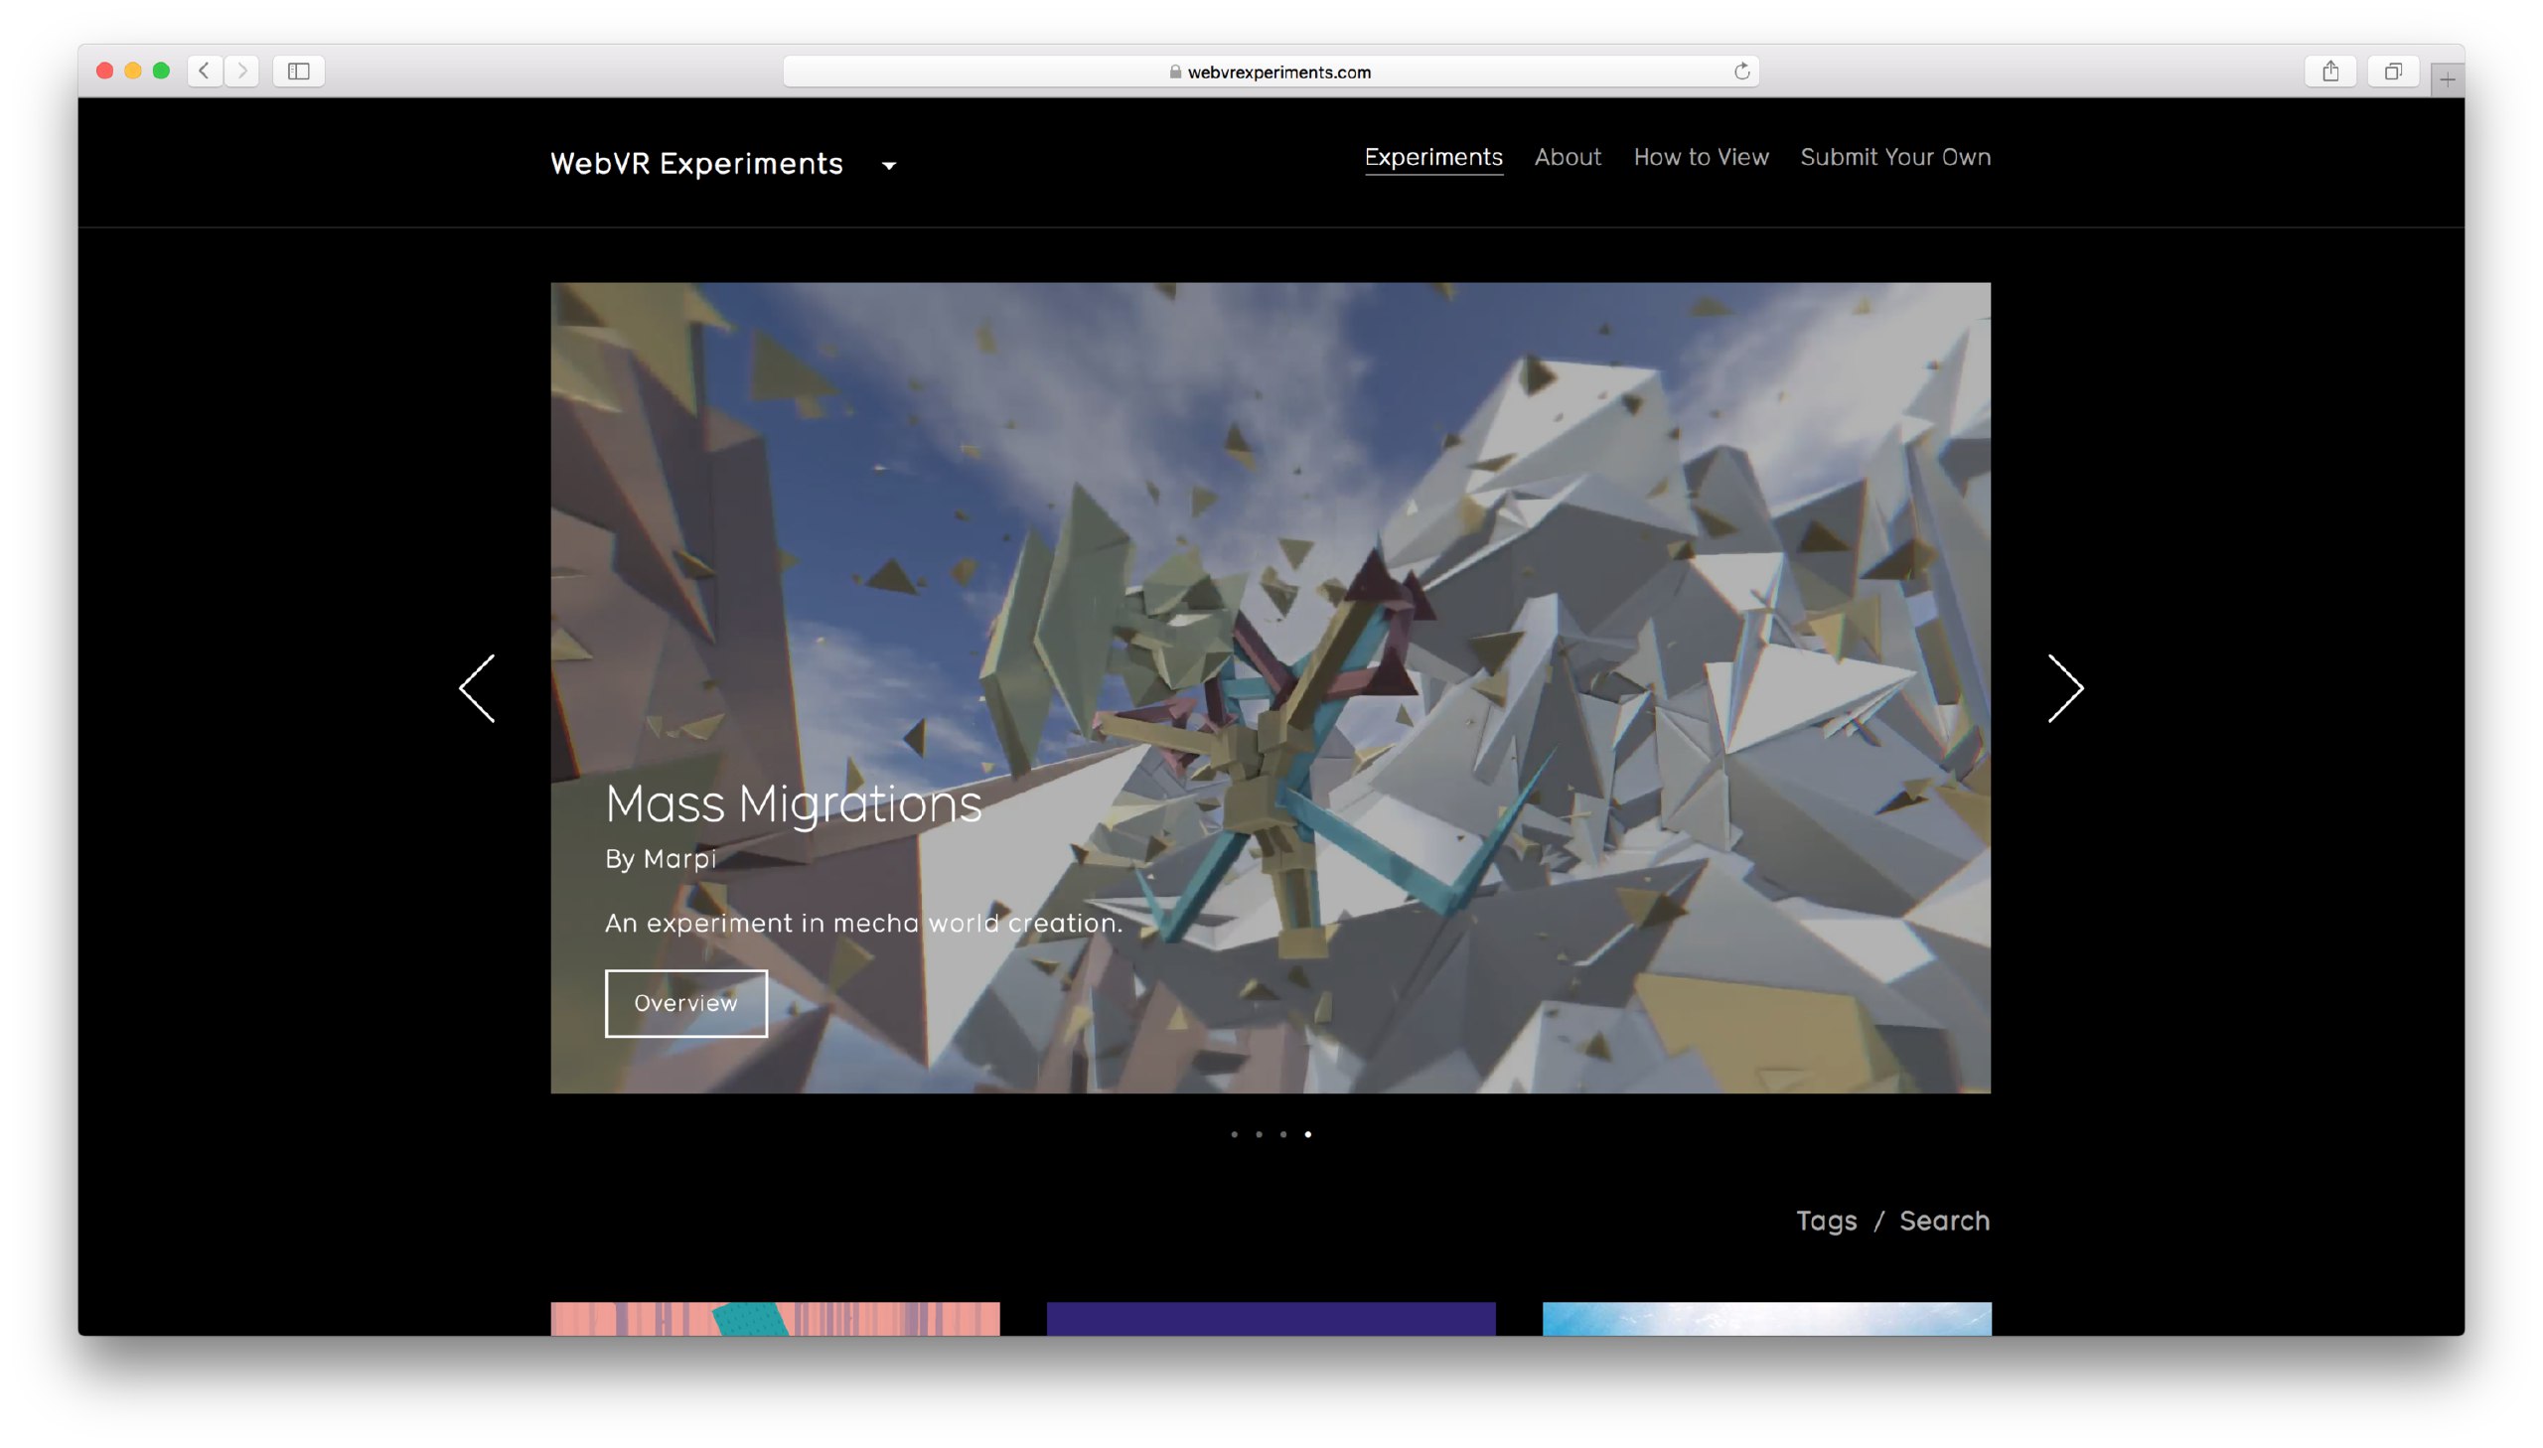The width and height of the screenshot is (2543, 1448).
Task: Open the How to View page
Action: (x=1701, y=157)
